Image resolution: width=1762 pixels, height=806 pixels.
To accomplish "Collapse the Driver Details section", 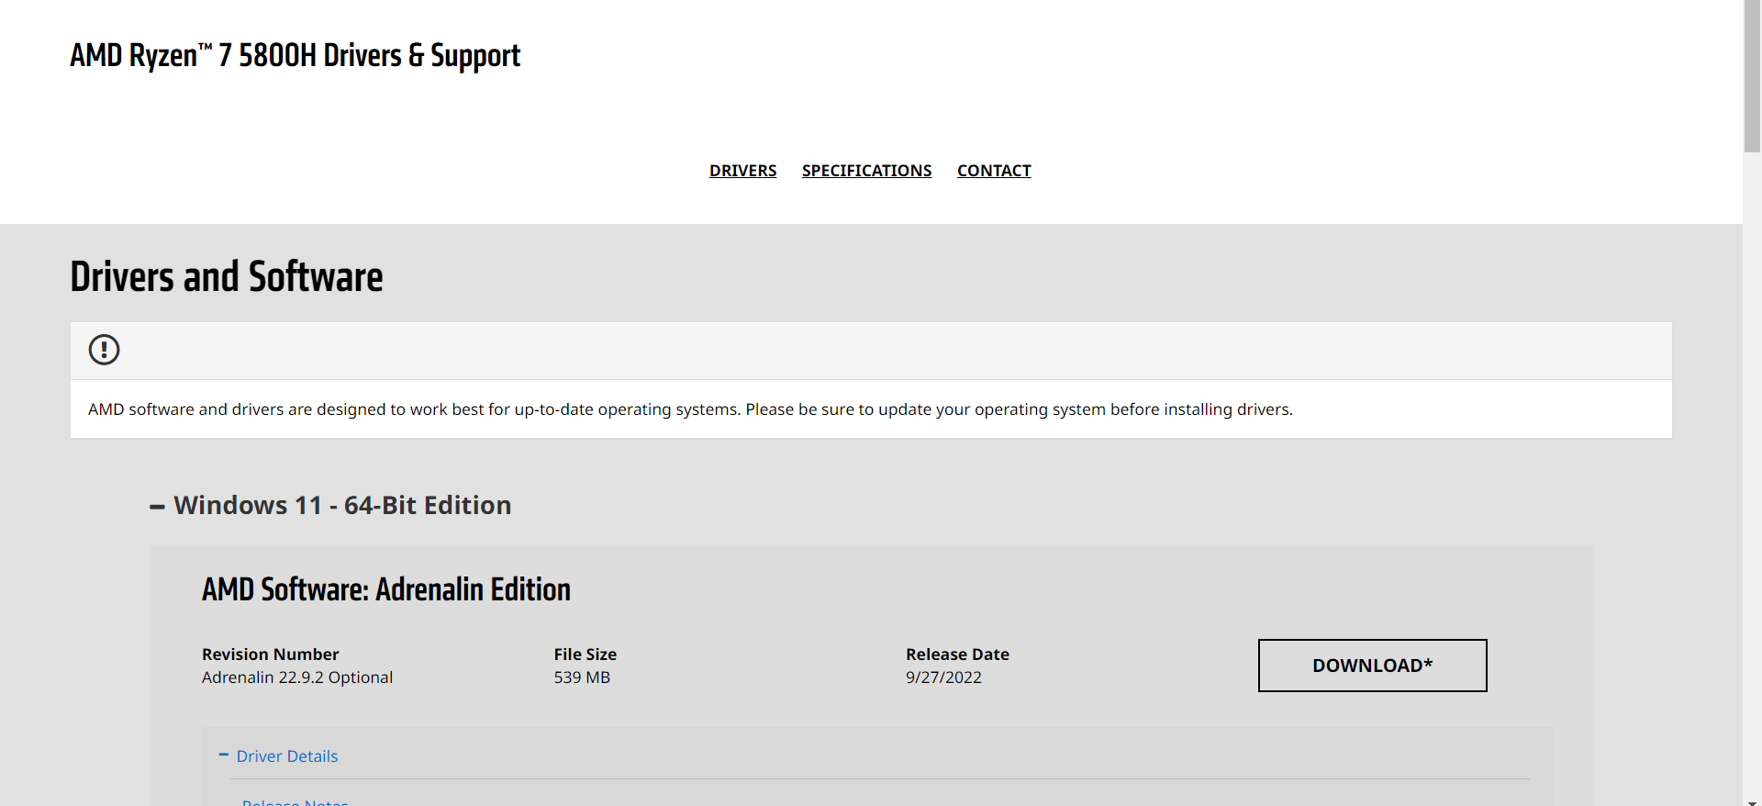I will click(278, 756).
